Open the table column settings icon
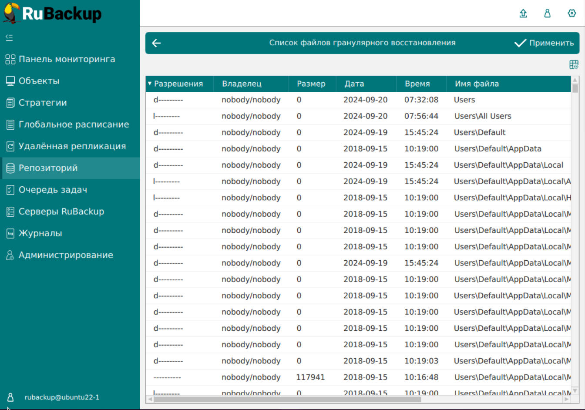585x410 pixels. pyautogui.click(x=574, y=65)
